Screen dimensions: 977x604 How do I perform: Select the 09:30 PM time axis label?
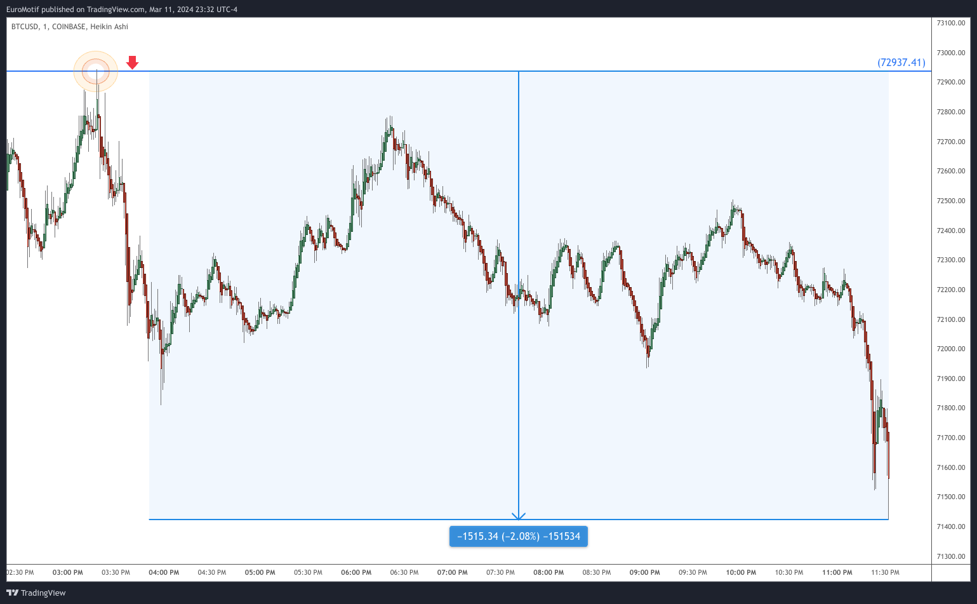pyautogui.click(x=693, y=572)
